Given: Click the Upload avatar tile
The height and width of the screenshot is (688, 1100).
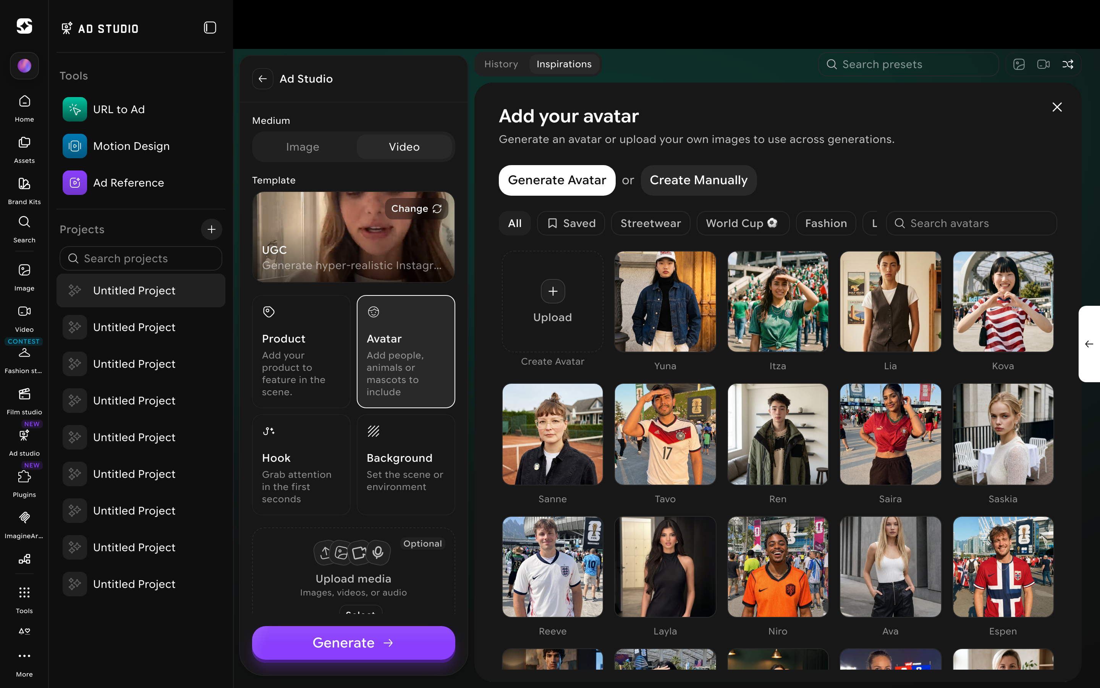Looking at the screenshot, I should pos(552,301).
